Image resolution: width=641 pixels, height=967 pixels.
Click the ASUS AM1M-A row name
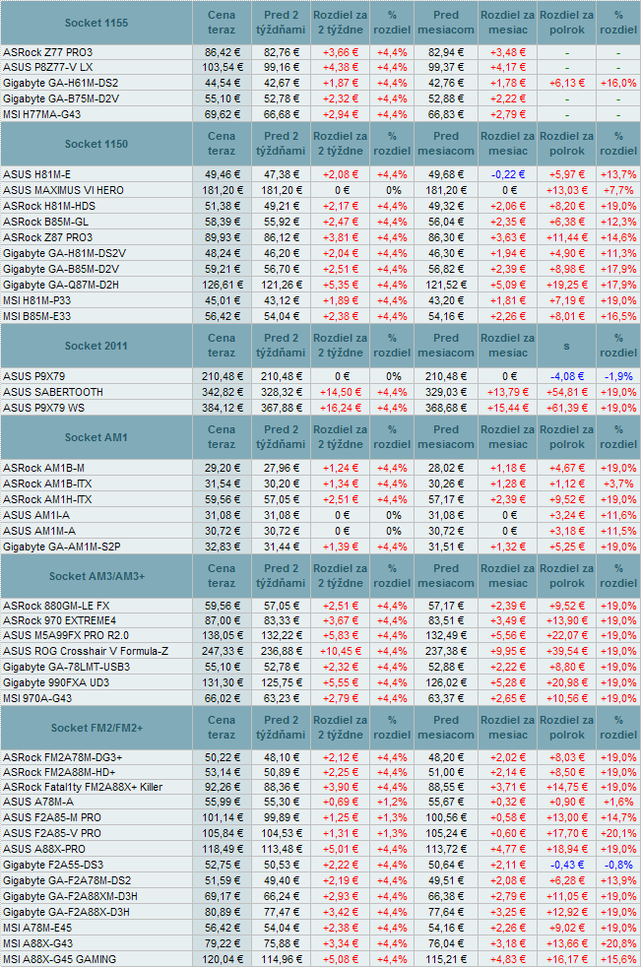38,531
